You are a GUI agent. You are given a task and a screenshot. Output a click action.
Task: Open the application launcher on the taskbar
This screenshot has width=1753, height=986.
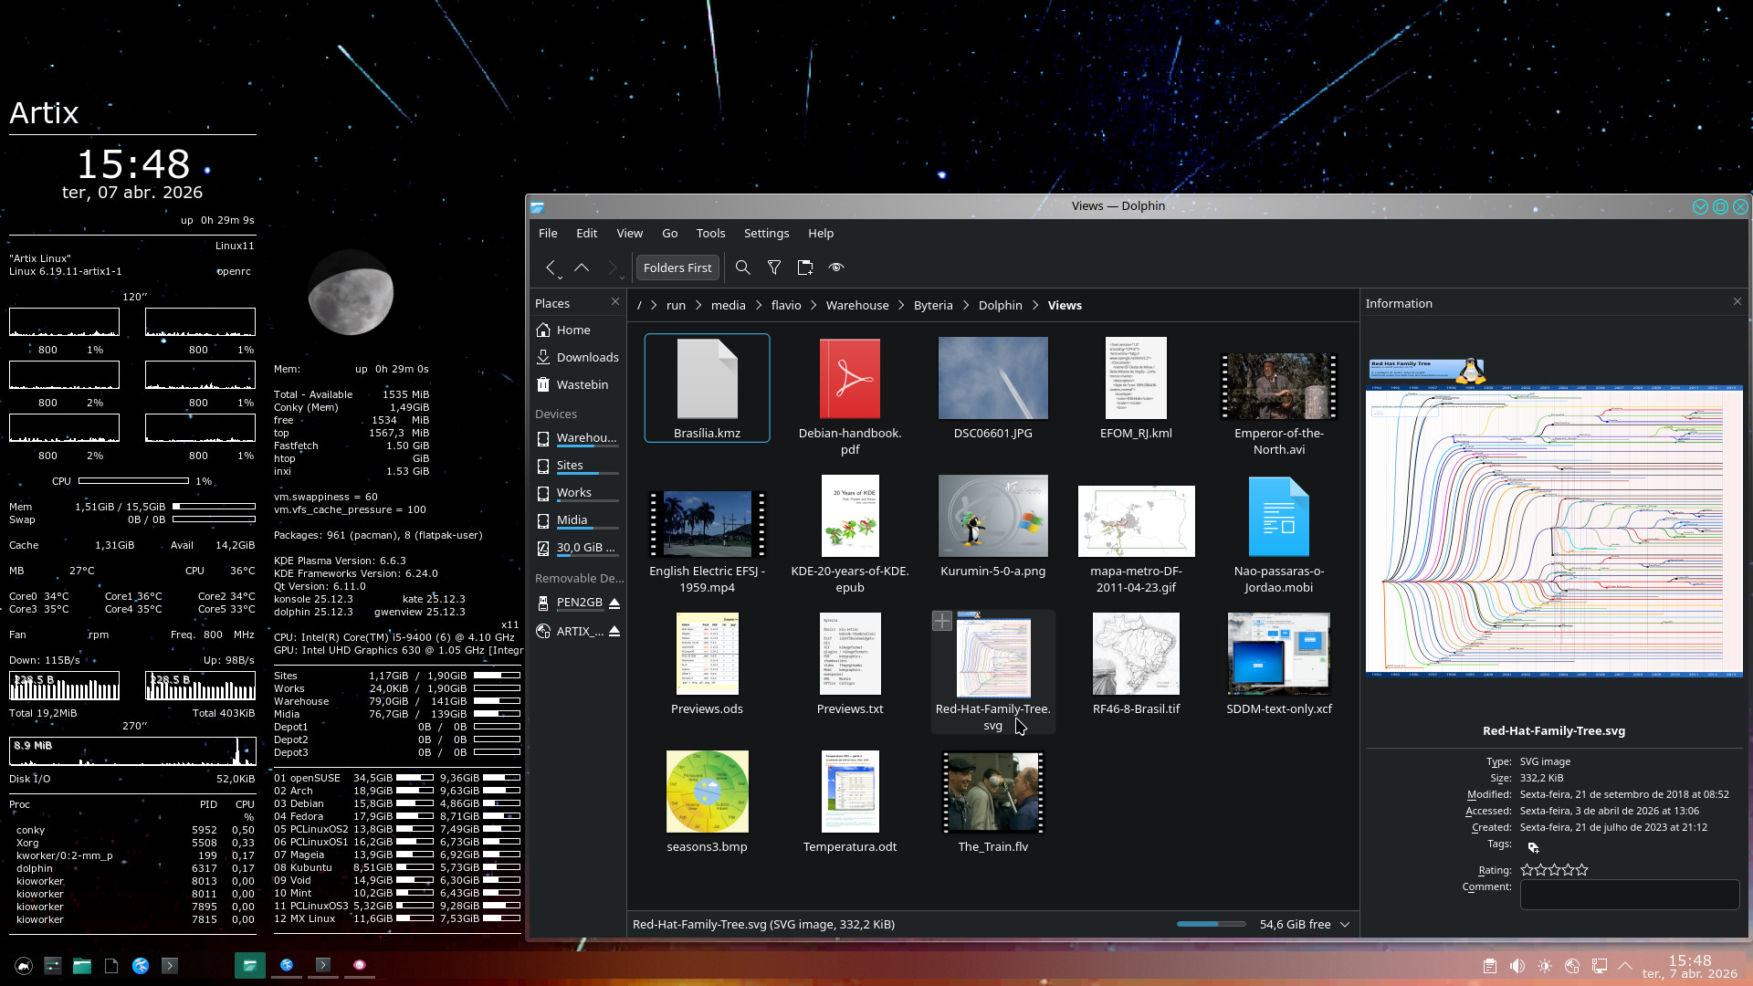[25, 965]
